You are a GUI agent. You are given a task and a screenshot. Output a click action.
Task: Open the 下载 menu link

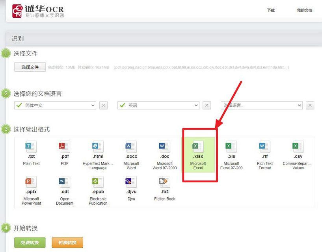[271, 11]
